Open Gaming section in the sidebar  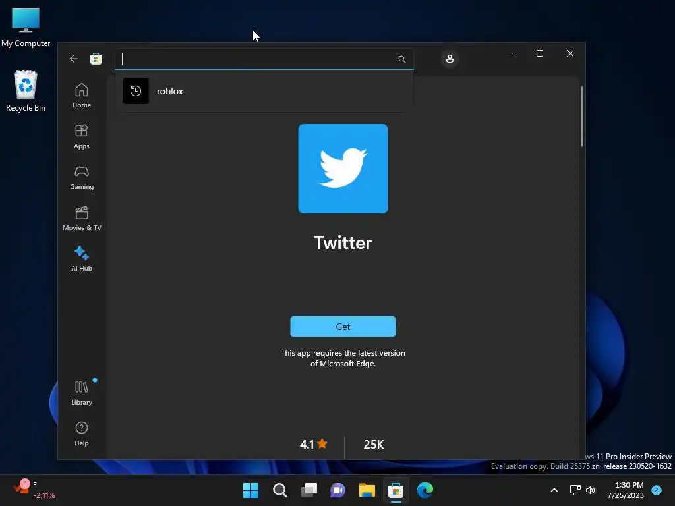tap(82, 177)
